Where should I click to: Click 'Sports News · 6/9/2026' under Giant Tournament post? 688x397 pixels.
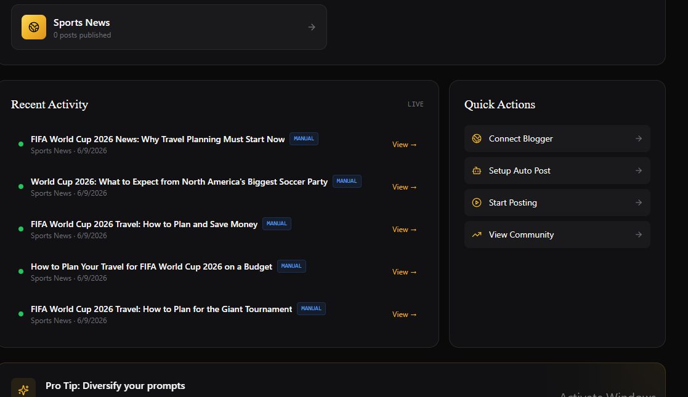(x=69, y=321)
